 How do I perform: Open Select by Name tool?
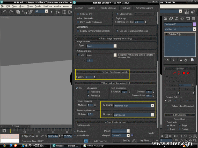pyautogui.click(x=57, y=12)
